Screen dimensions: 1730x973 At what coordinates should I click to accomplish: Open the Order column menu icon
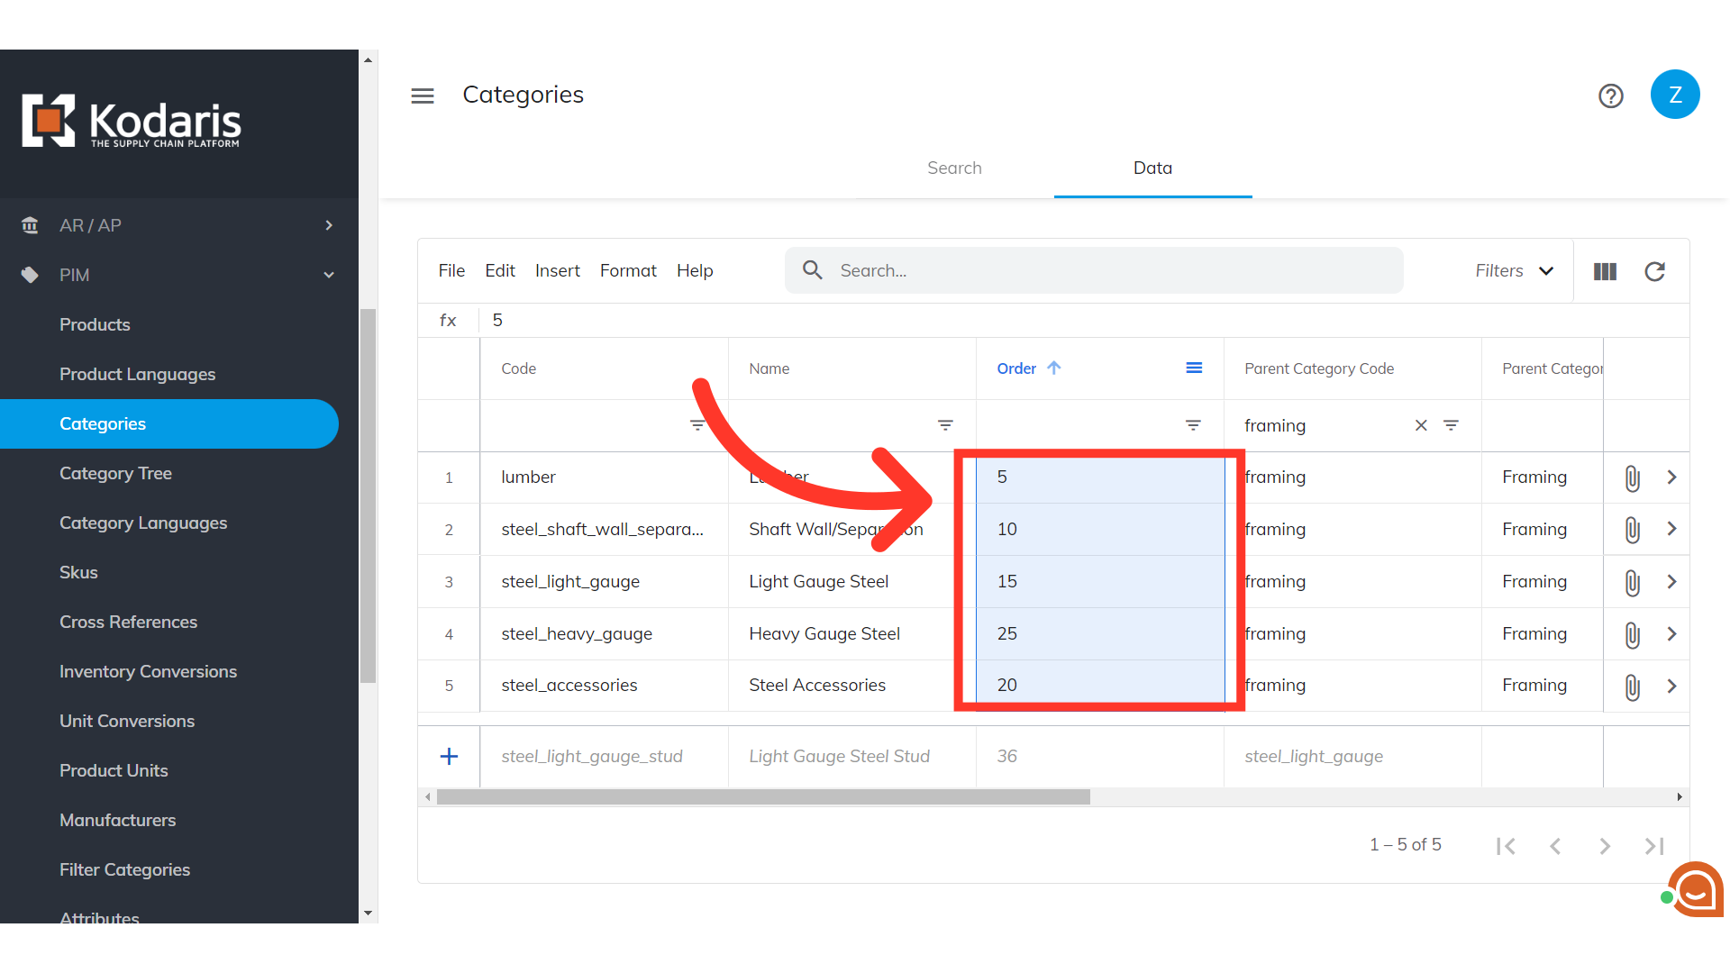coord(1193,368)
